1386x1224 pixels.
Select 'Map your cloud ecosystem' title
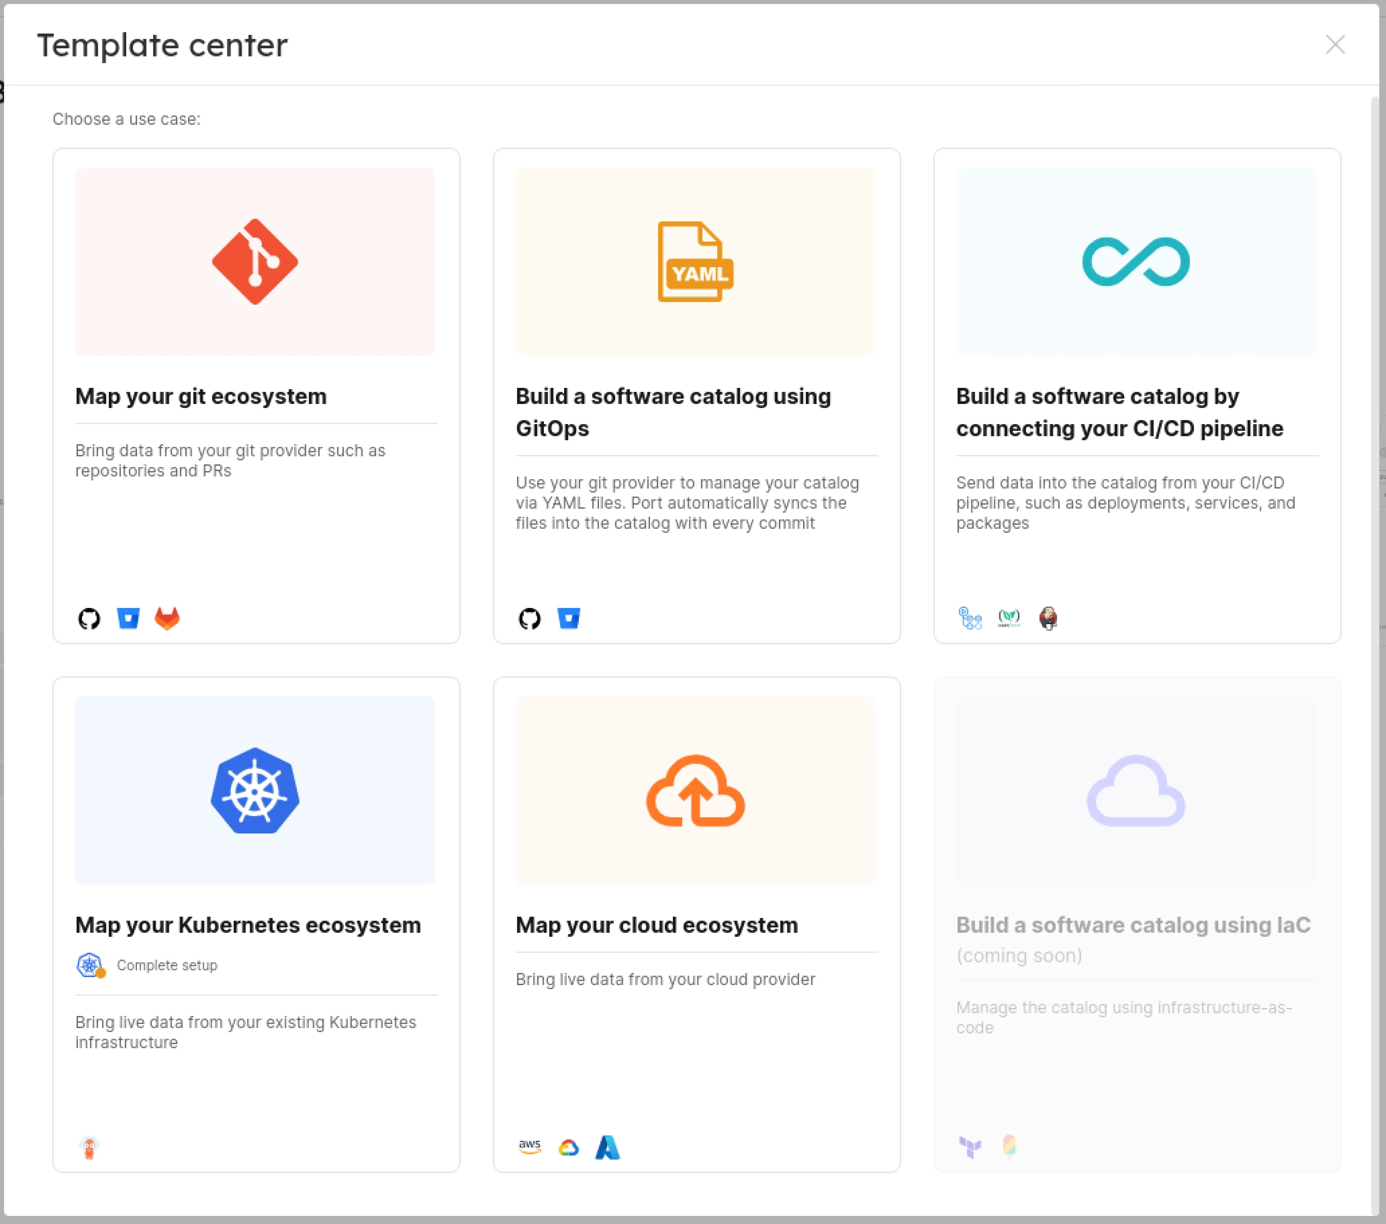click(x=656, y=925)
